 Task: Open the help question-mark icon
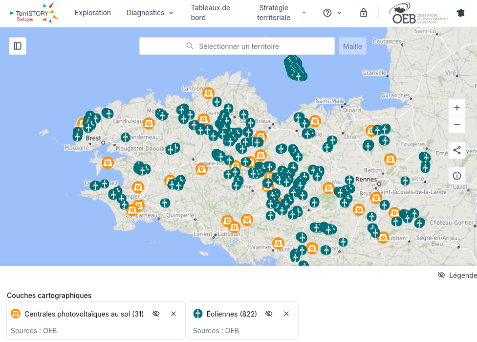pos(327,13)
